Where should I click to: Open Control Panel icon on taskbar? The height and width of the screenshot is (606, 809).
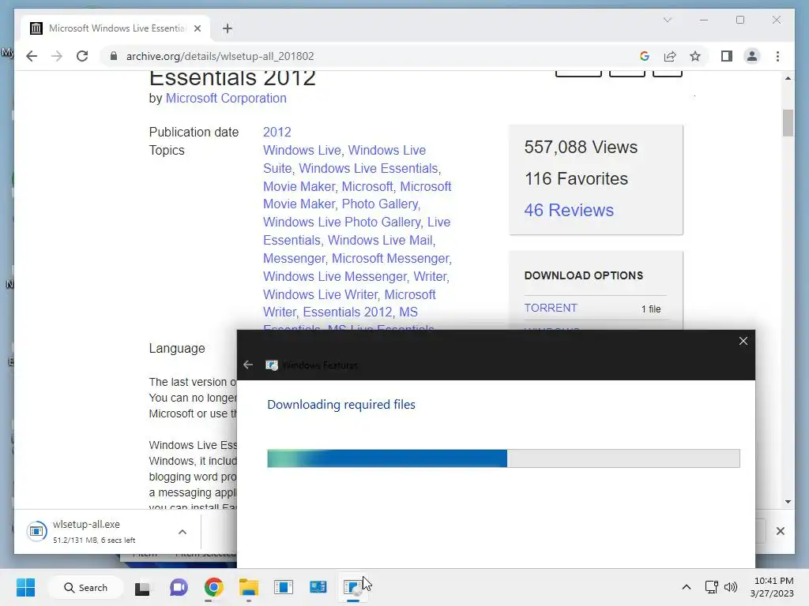point(318,587)
